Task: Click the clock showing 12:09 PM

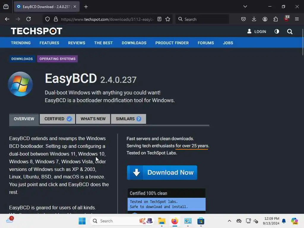Action: tap(272, 218)
